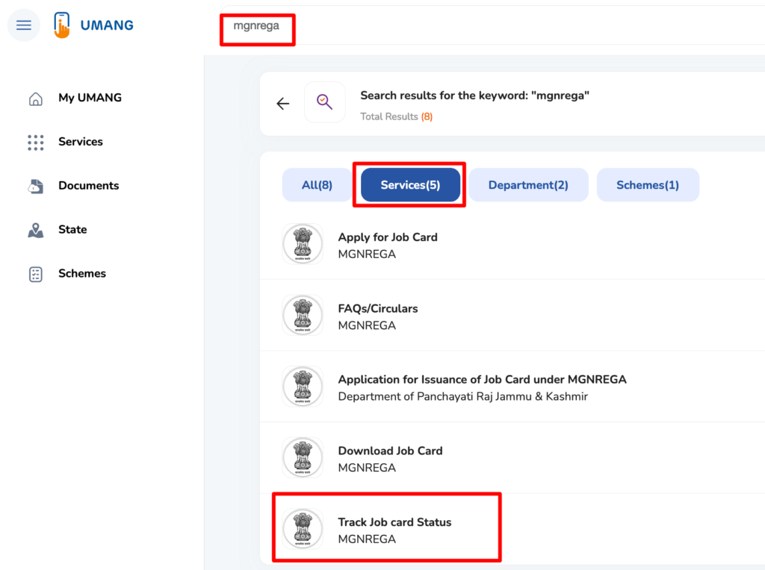Click the Schemes checklist icon
This screenshot has width=765, height=570.
pyautogui.click(x=35, y=274)
